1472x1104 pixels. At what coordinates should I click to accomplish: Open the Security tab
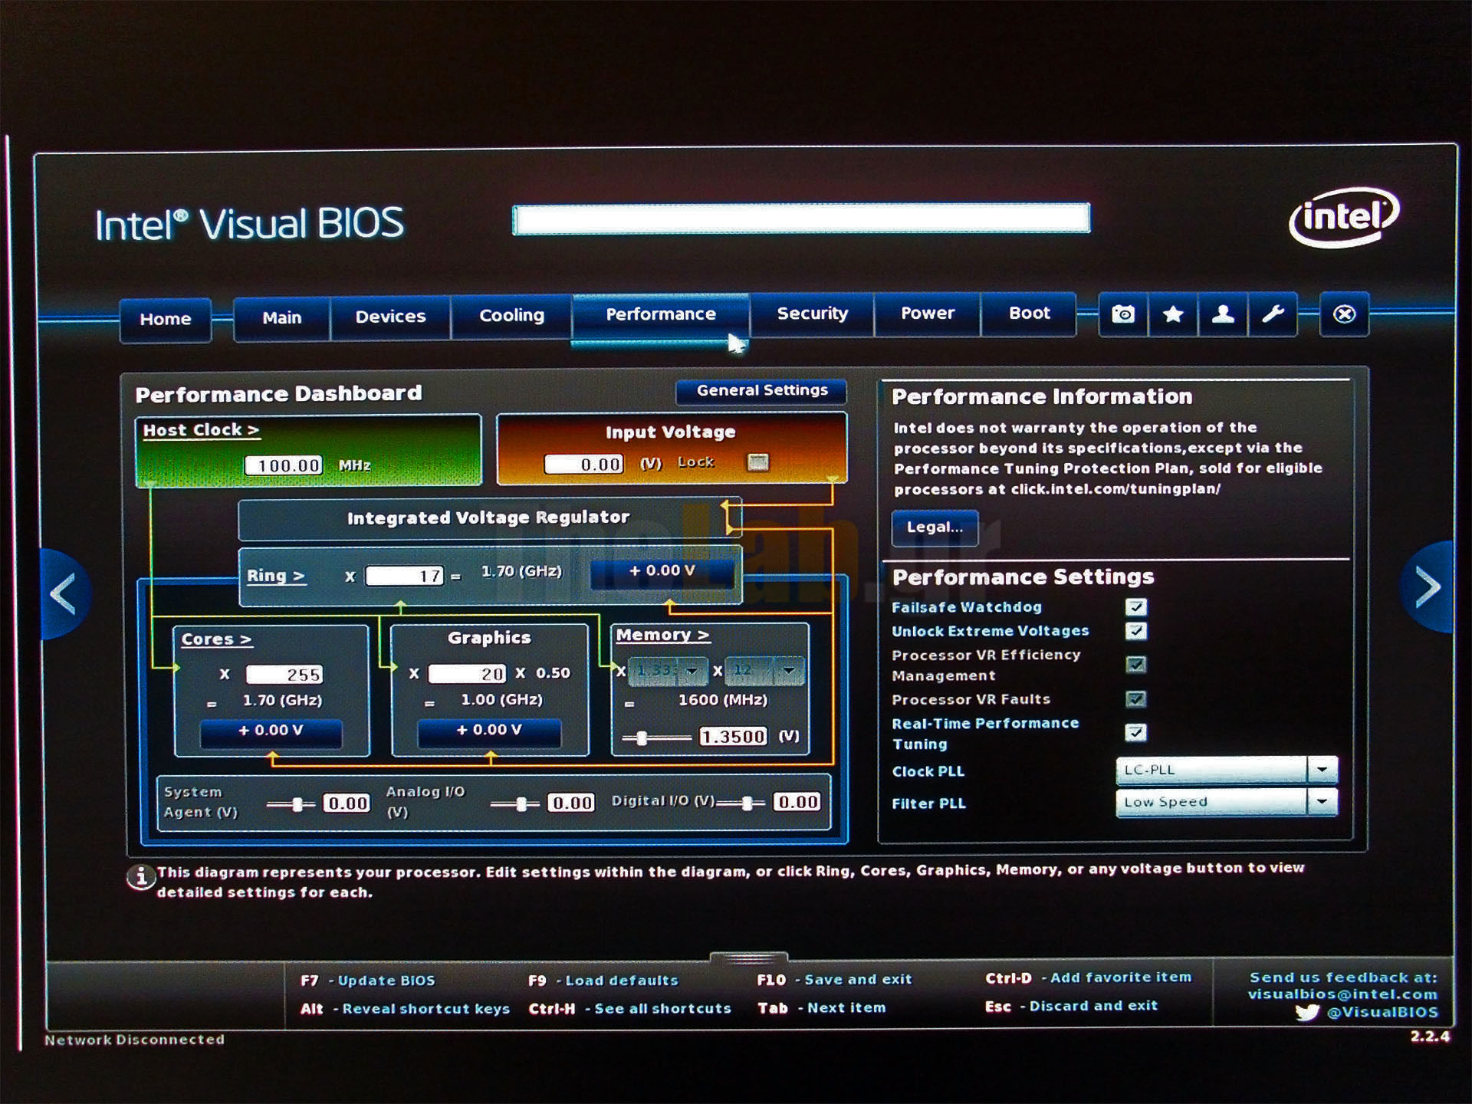[812, 314]
